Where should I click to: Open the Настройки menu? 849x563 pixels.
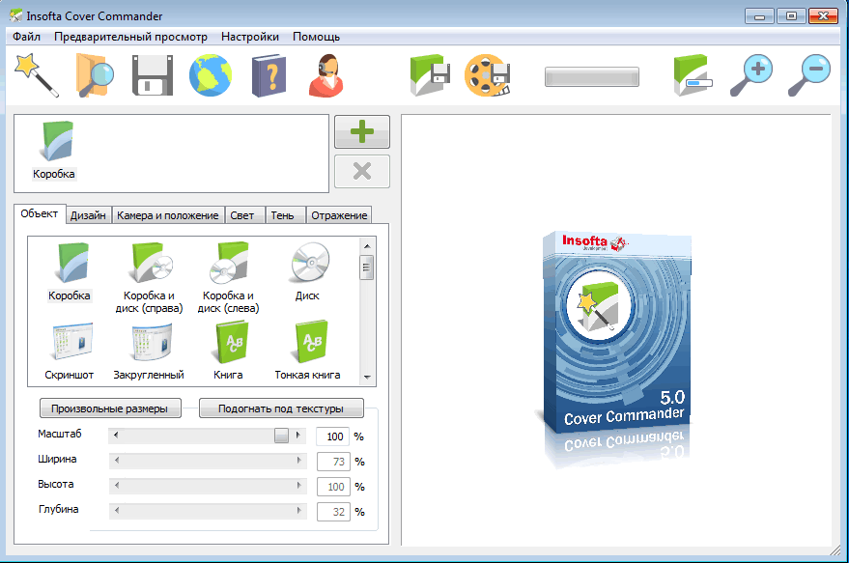(250, 37)
